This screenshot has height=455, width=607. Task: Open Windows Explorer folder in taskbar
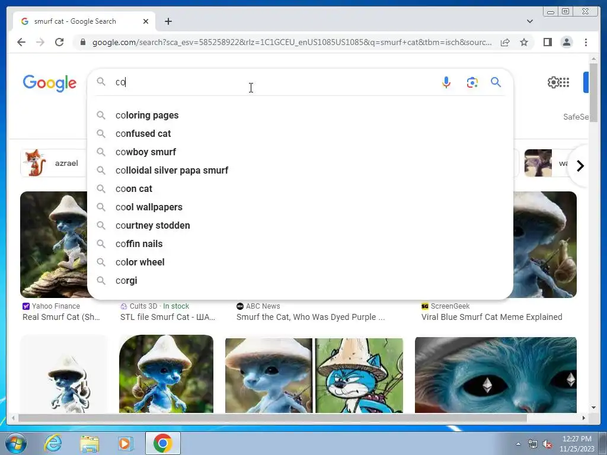(x=90, y=443)
